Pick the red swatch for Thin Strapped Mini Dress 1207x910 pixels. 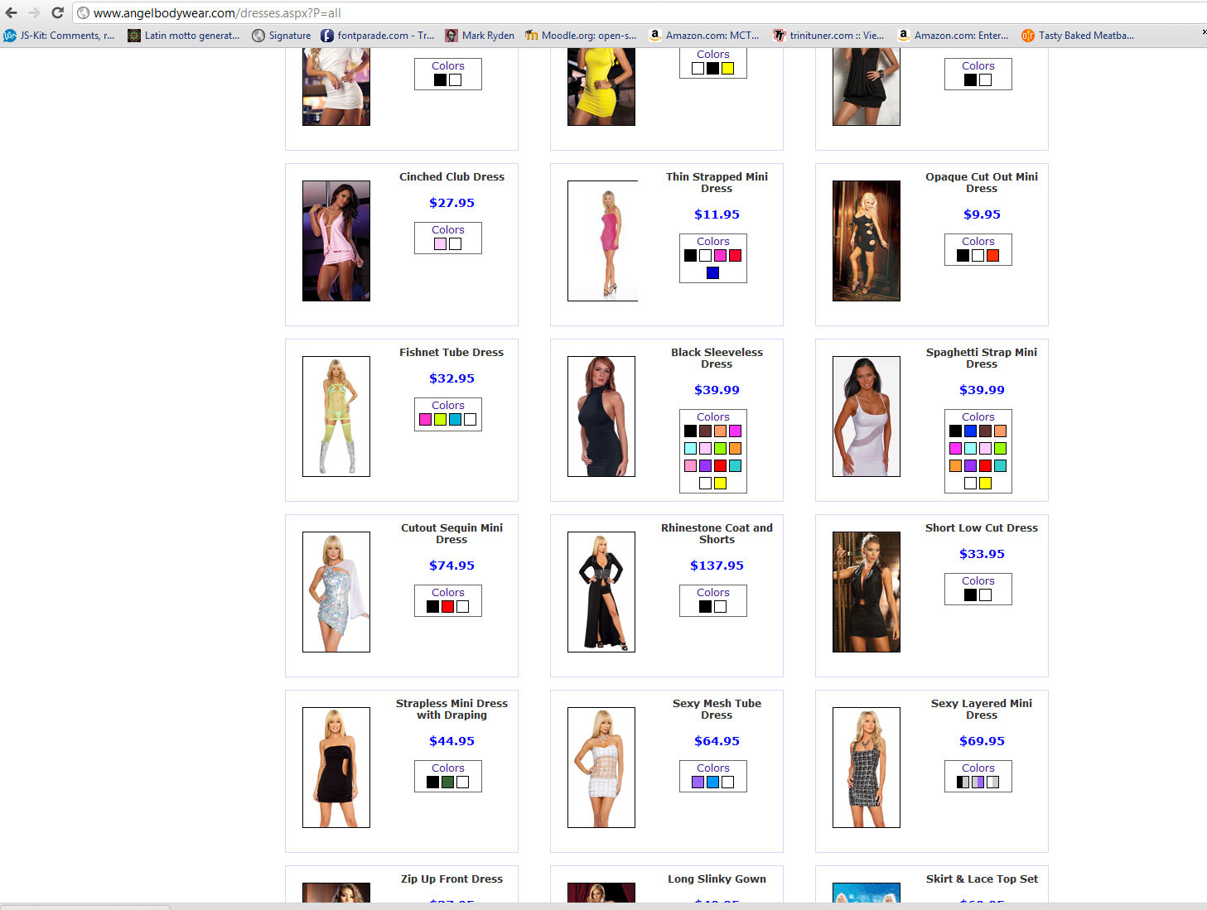tap(736, 256)
